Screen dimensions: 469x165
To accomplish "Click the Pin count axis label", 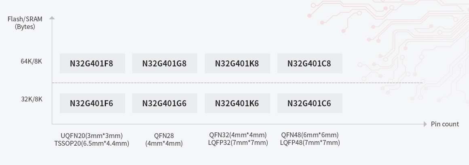I will click(x=445, y=124).
